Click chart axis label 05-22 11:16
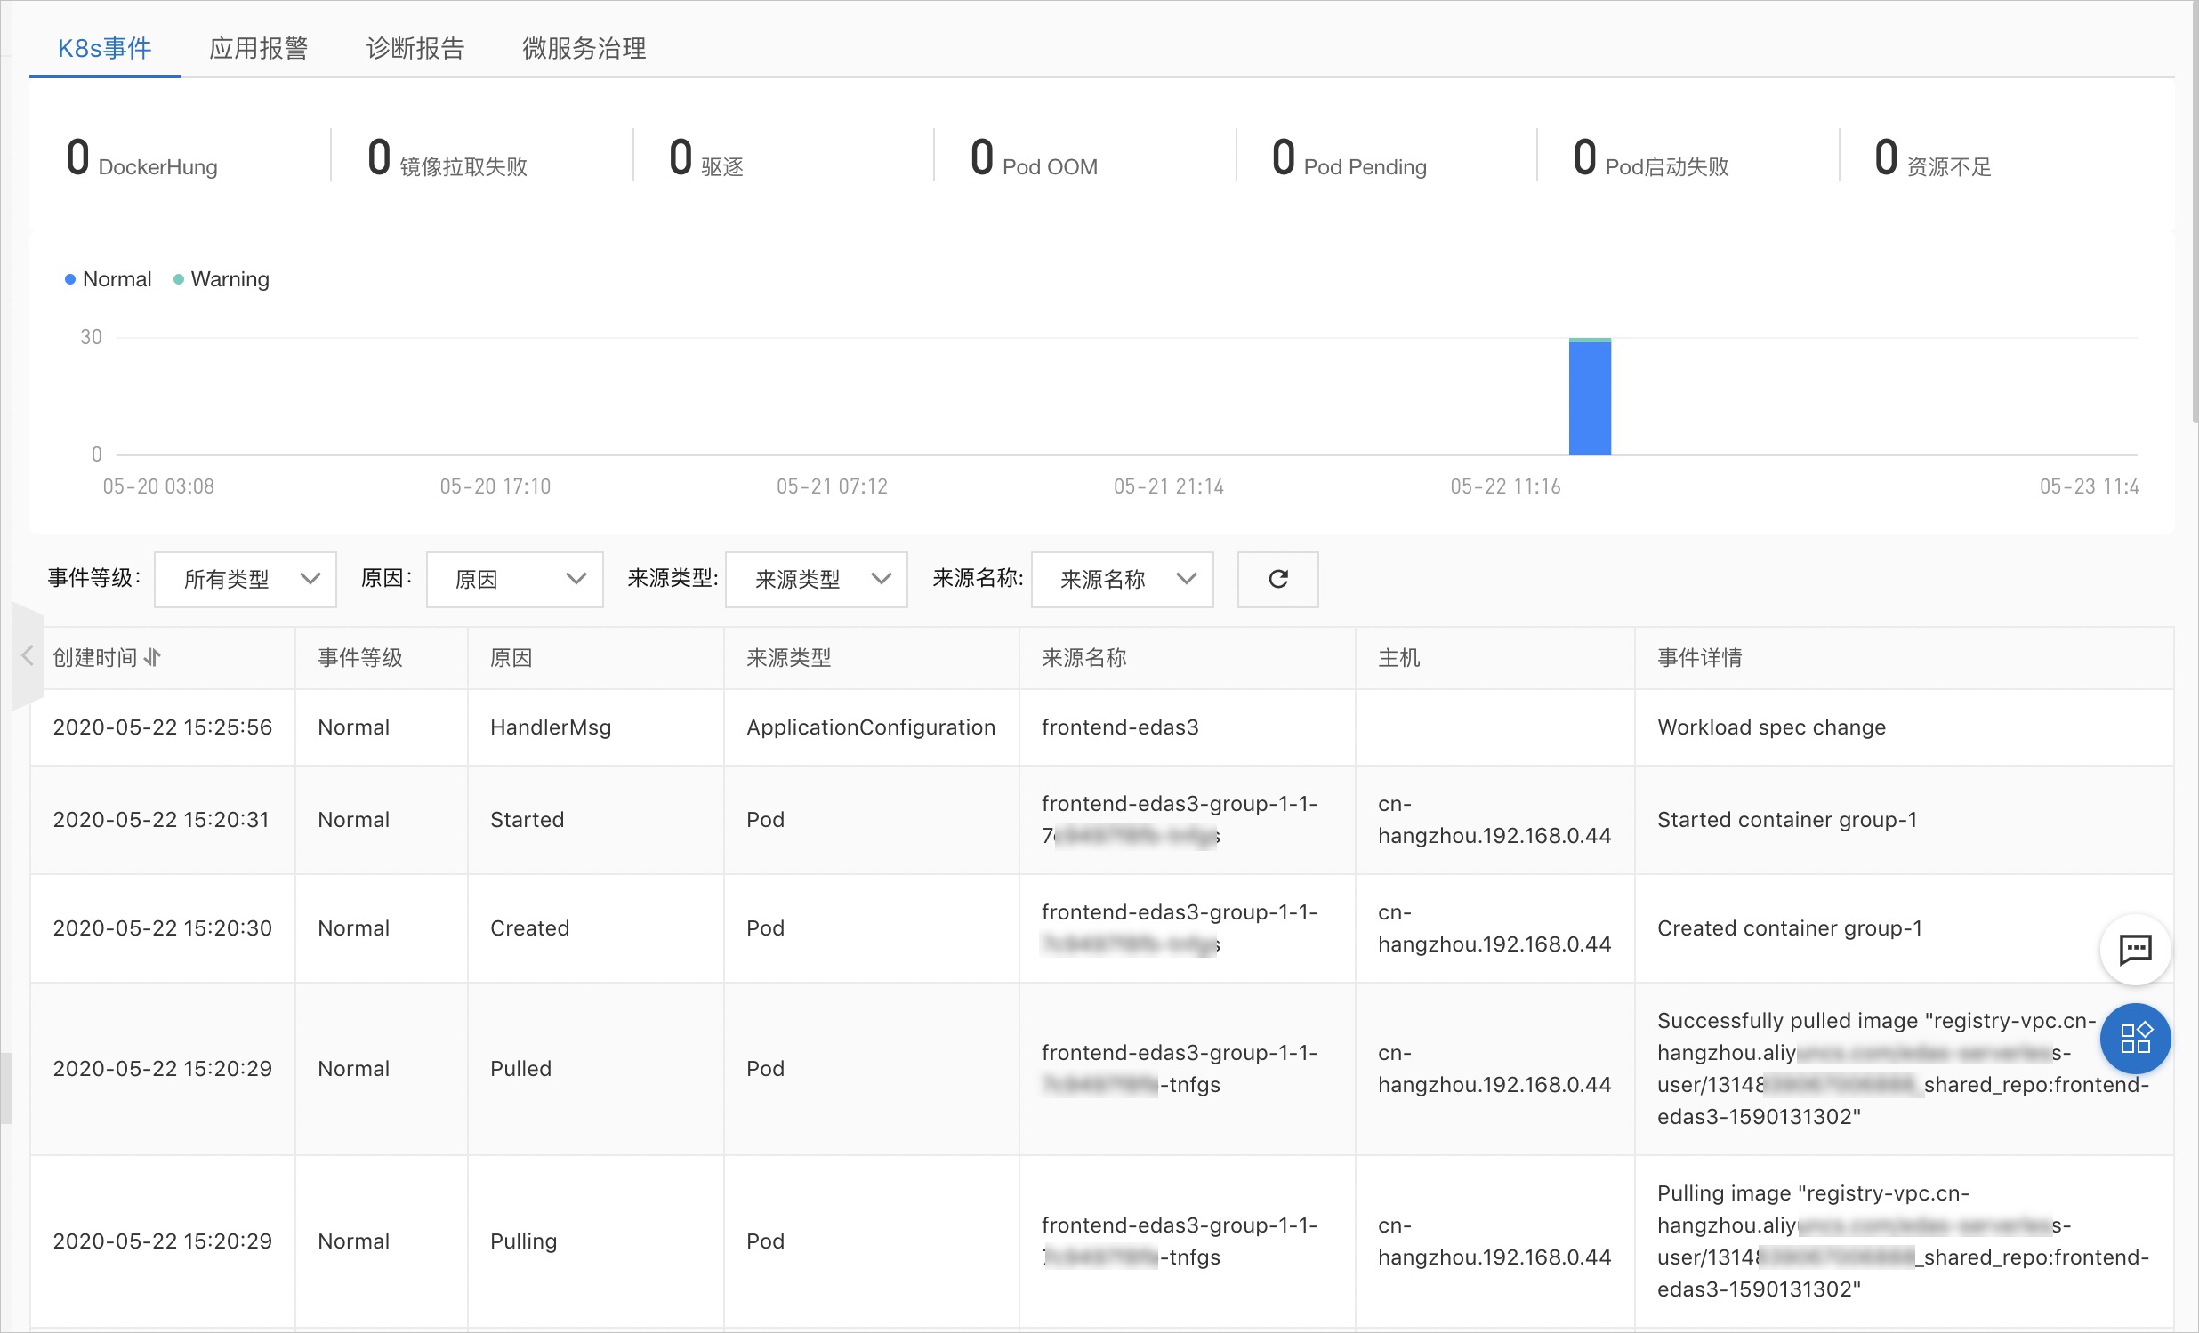 [x=1505, y=486]
